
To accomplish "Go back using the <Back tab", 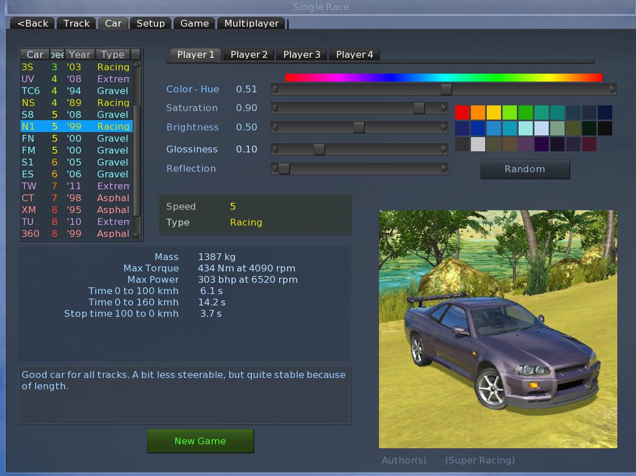I will coord(33,23).
